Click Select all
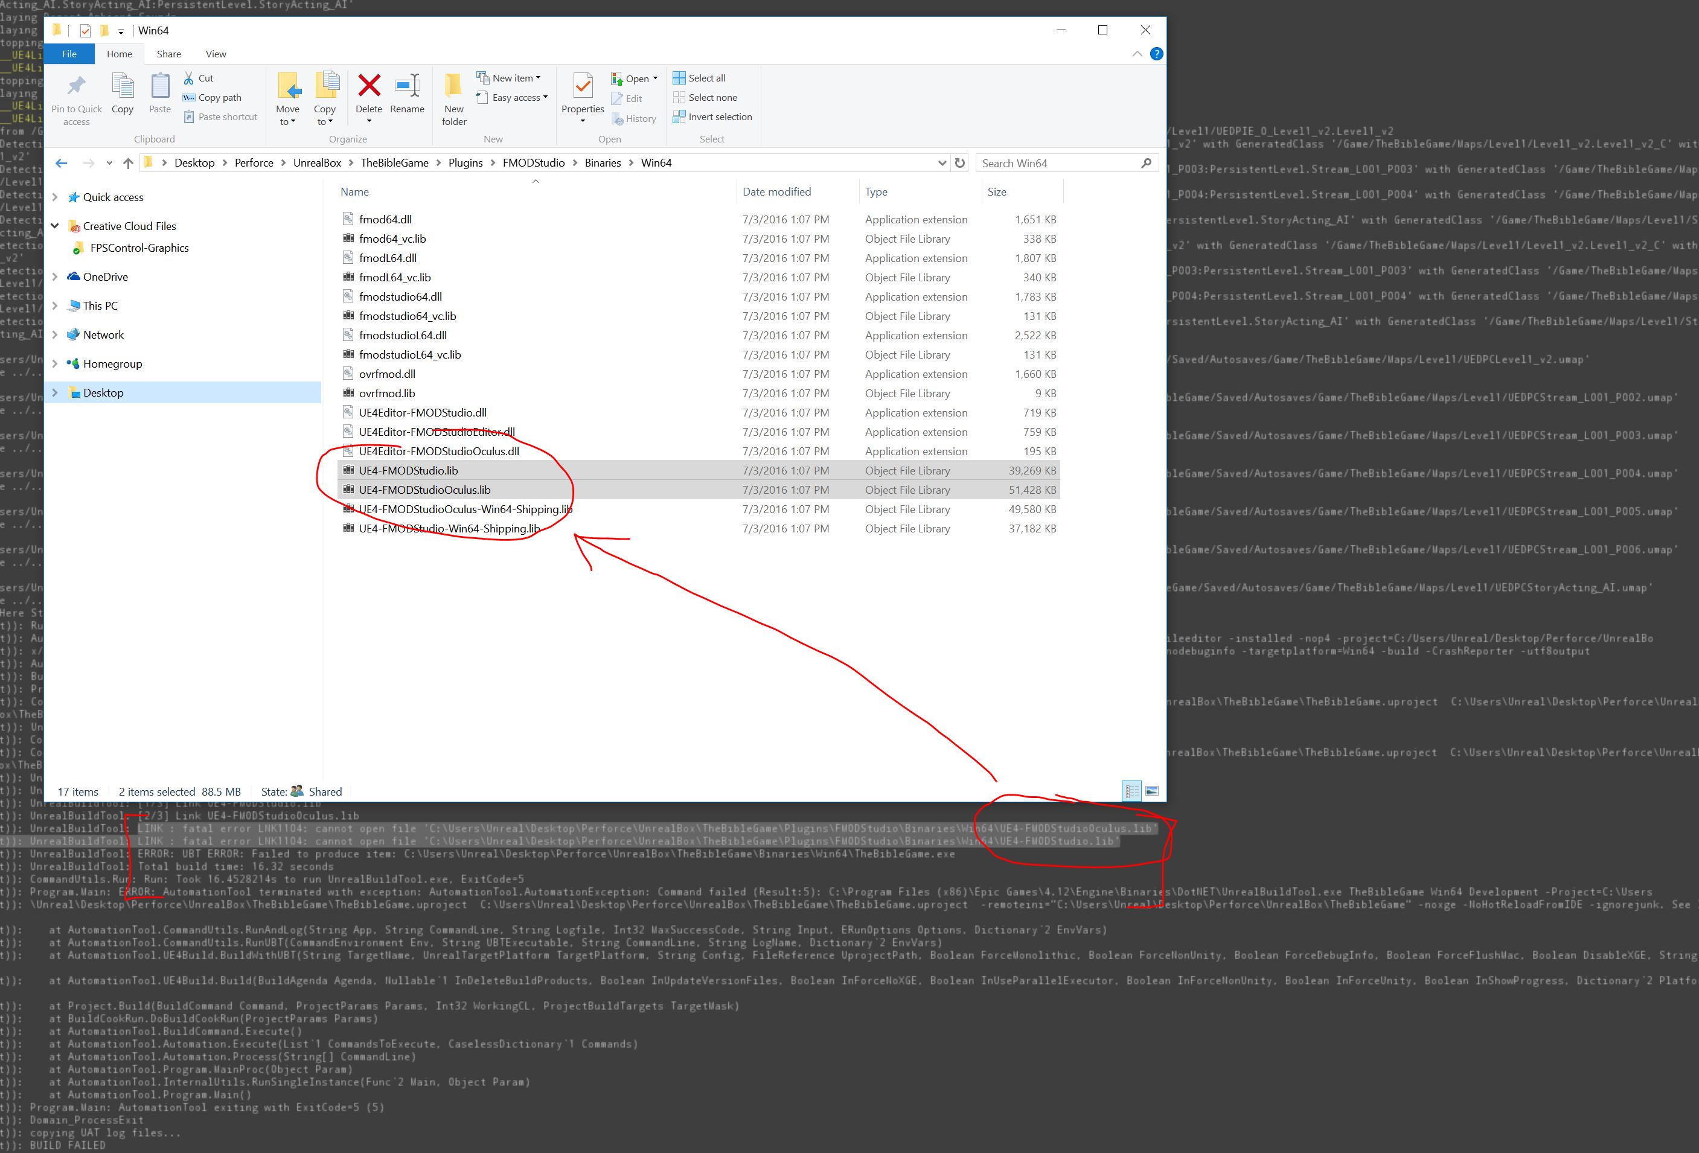This screenshot has width=1699, height=1153. [699, 78]
